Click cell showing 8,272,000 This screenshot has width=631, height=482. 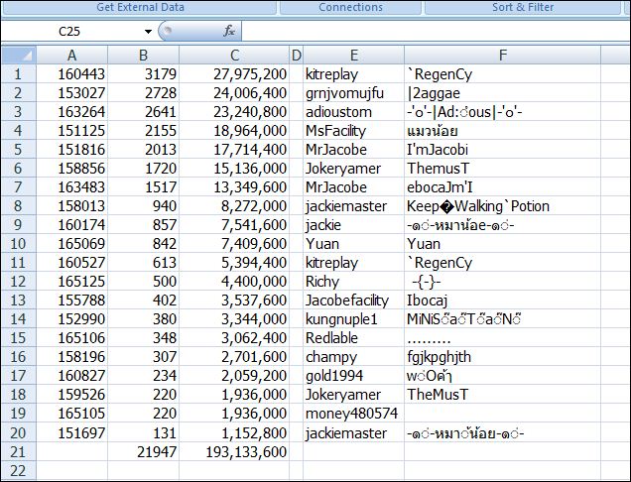tap(234, 206)
